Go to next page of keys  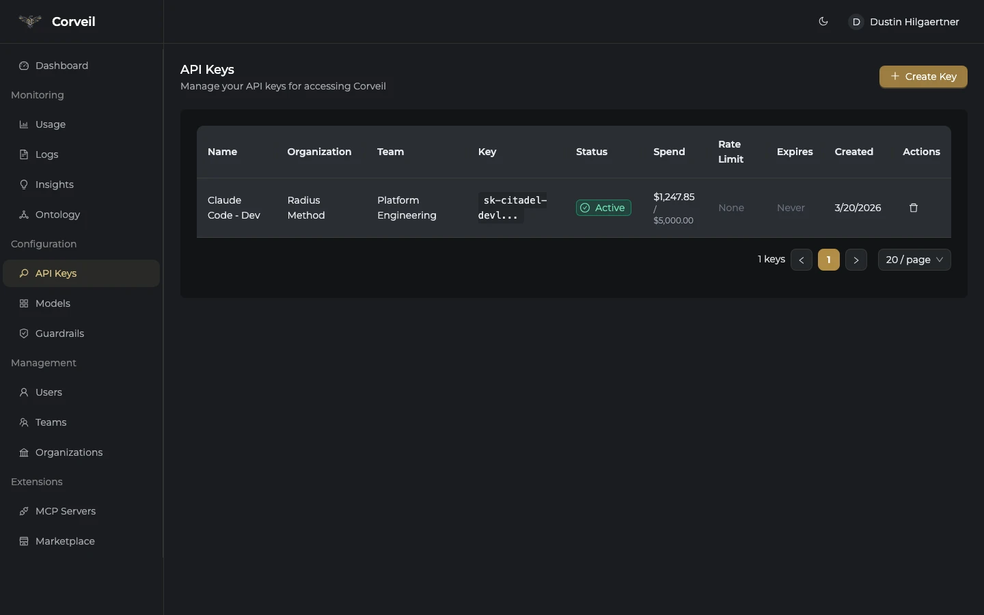click(856, 260)
